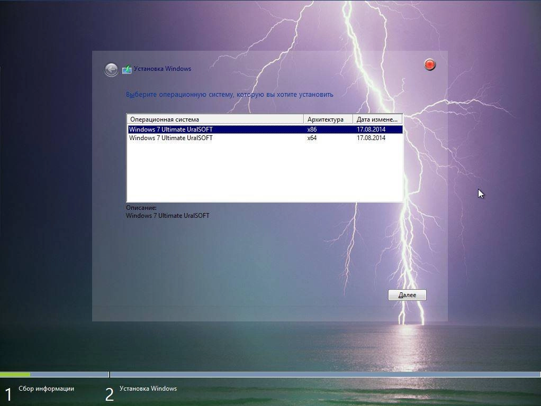541x406 pixels.
Task: Click the Установка Windows window title text
Action: (163, 69)
